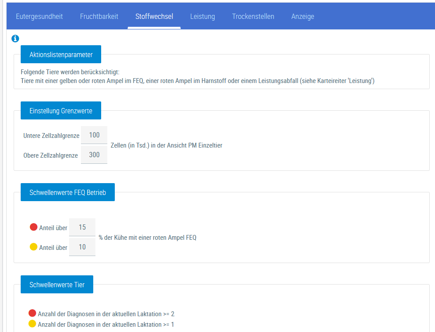Click the red Anteil über field showing 15

click(82, 227)
